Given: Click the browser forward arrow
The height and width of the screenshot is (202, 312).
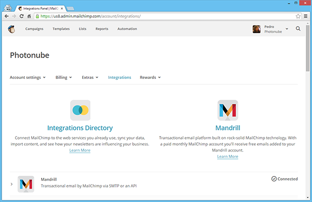Looking at the screenshot, I should (14, 16).
